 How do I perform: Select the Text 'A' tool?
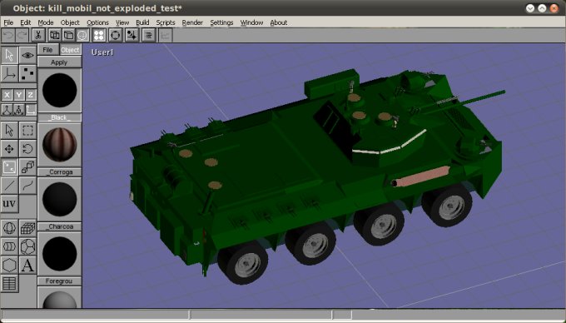27,266
